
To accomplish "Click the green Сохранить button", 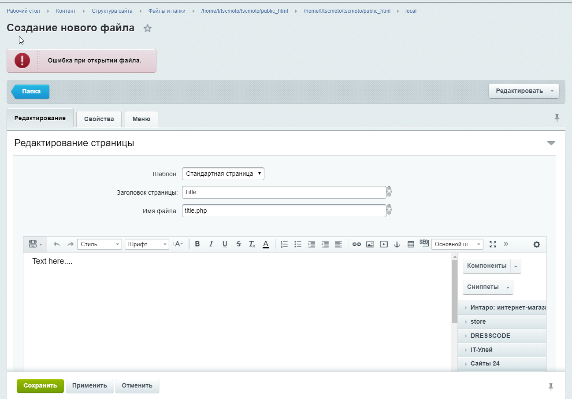I will tap(40, 386).
